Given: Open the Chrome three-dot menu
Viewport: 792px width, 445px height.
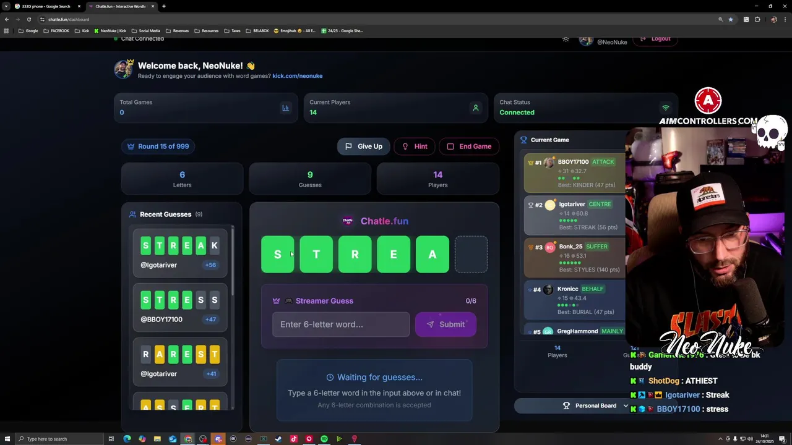Looking at the screenshot, I should tap(785, 19).
